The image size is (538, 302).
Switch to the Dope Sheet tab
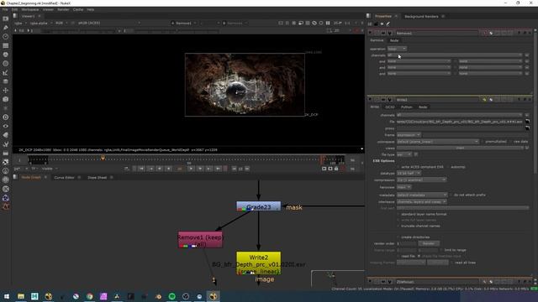(x=98, y=177)
